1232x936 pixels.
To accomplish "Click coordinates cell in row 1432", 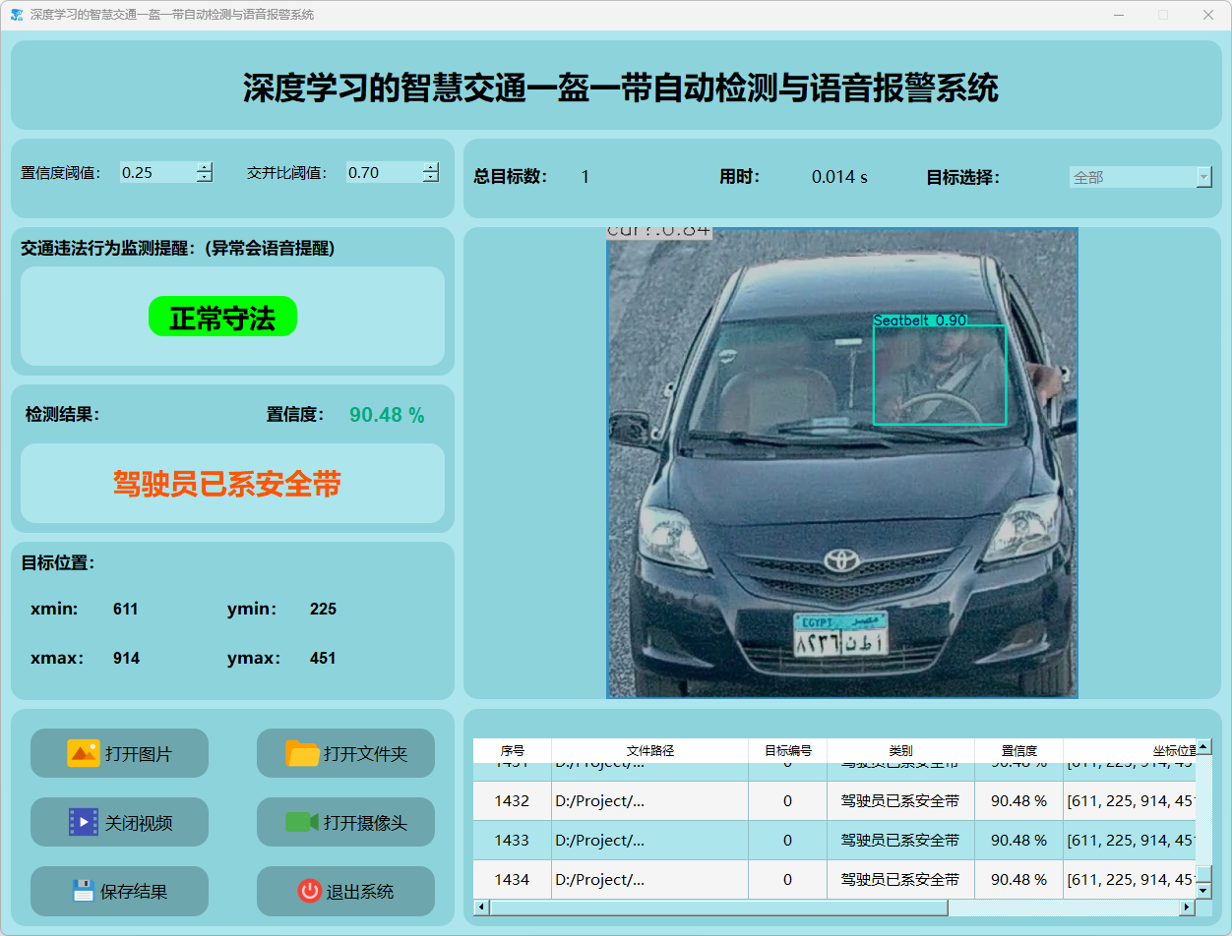I will 1130,801.
